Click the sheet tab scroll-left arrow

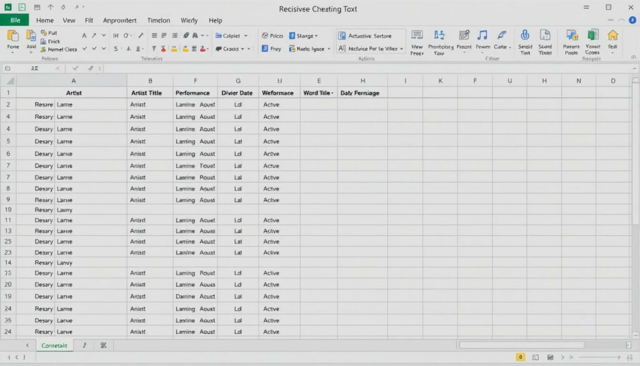pyautogui.click(x=27, y=345)
